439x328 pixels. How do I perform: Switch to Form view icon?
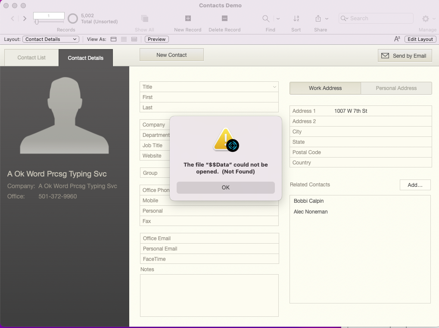[x=114, y=39]
